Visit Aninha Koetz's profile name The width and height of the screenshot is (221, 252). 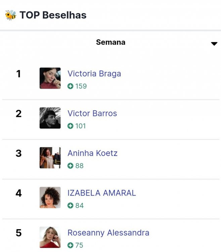(x=92, y=153)
